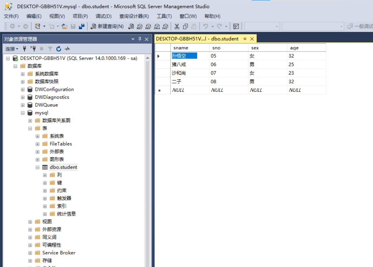Collapse the mysql database node
Viewport: 373px width, 267px height.
coord(23,113)
